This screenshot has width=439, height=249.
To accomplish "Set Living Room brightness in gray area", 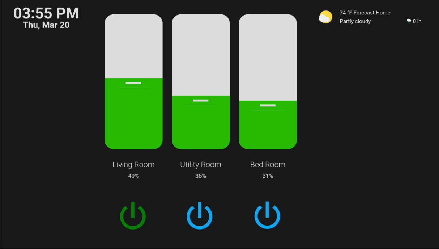I will click(x=133, y=46).
